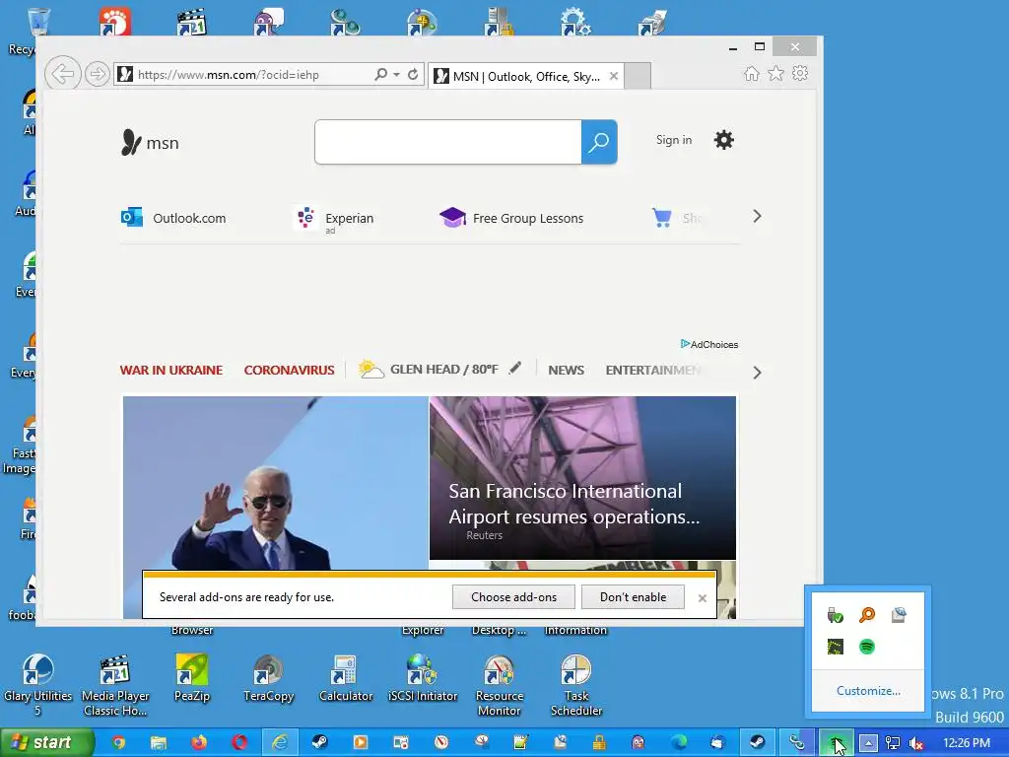The height and width of the screenshot is (757, 1009).
Task: Click the shopping cart shortcut icon
Action: coord(661,218)
